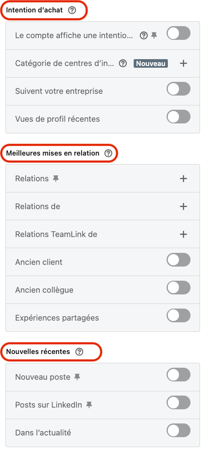Toggle Vues de profil récentes switch
The width and height of the screenshot is (205, 456).
179,117
